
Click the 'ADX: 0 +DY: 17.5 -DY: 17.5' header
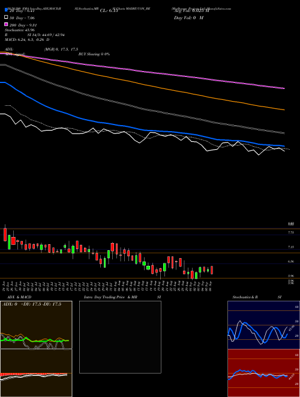32,304
